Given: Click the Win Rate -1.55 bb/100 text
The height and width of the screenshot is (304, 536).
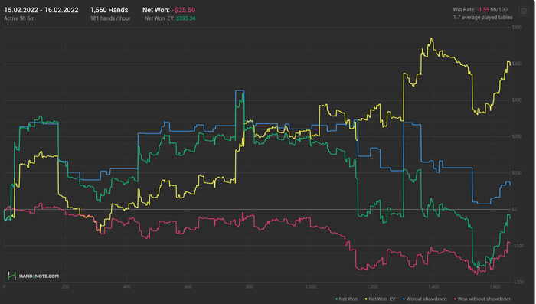Looking at the screenshot, I should coord(480,10).
